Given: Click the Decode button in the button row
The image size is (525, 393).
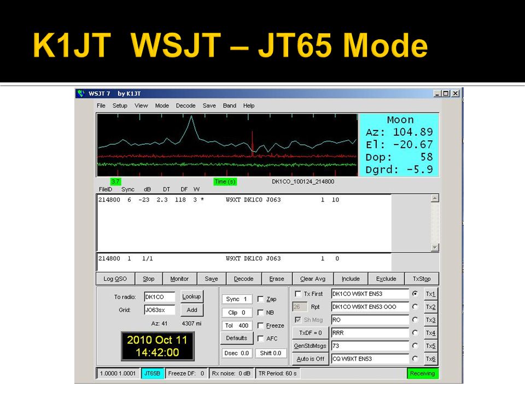Looking at the screenshot, I should (x=243, y=279).
